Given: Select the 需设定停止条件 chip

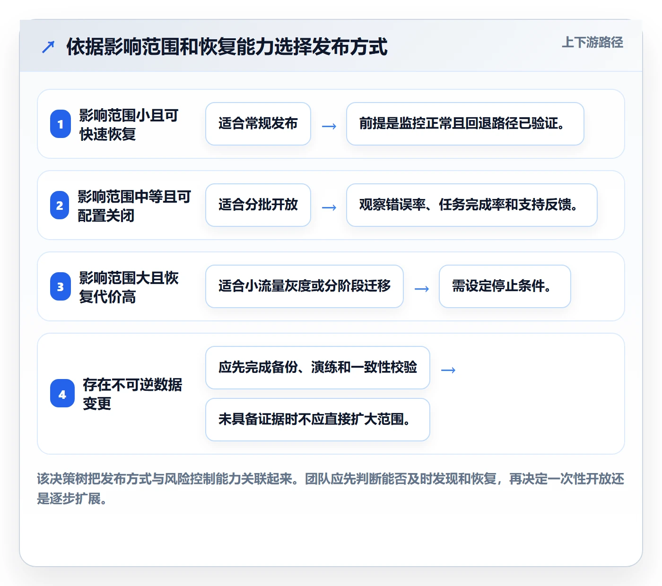Looking at the screenshot, I should click(505, 286).
